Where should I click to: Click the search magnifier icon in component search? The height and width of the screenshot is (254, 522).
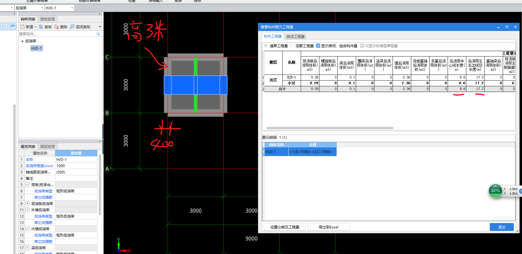click(98, 34)
